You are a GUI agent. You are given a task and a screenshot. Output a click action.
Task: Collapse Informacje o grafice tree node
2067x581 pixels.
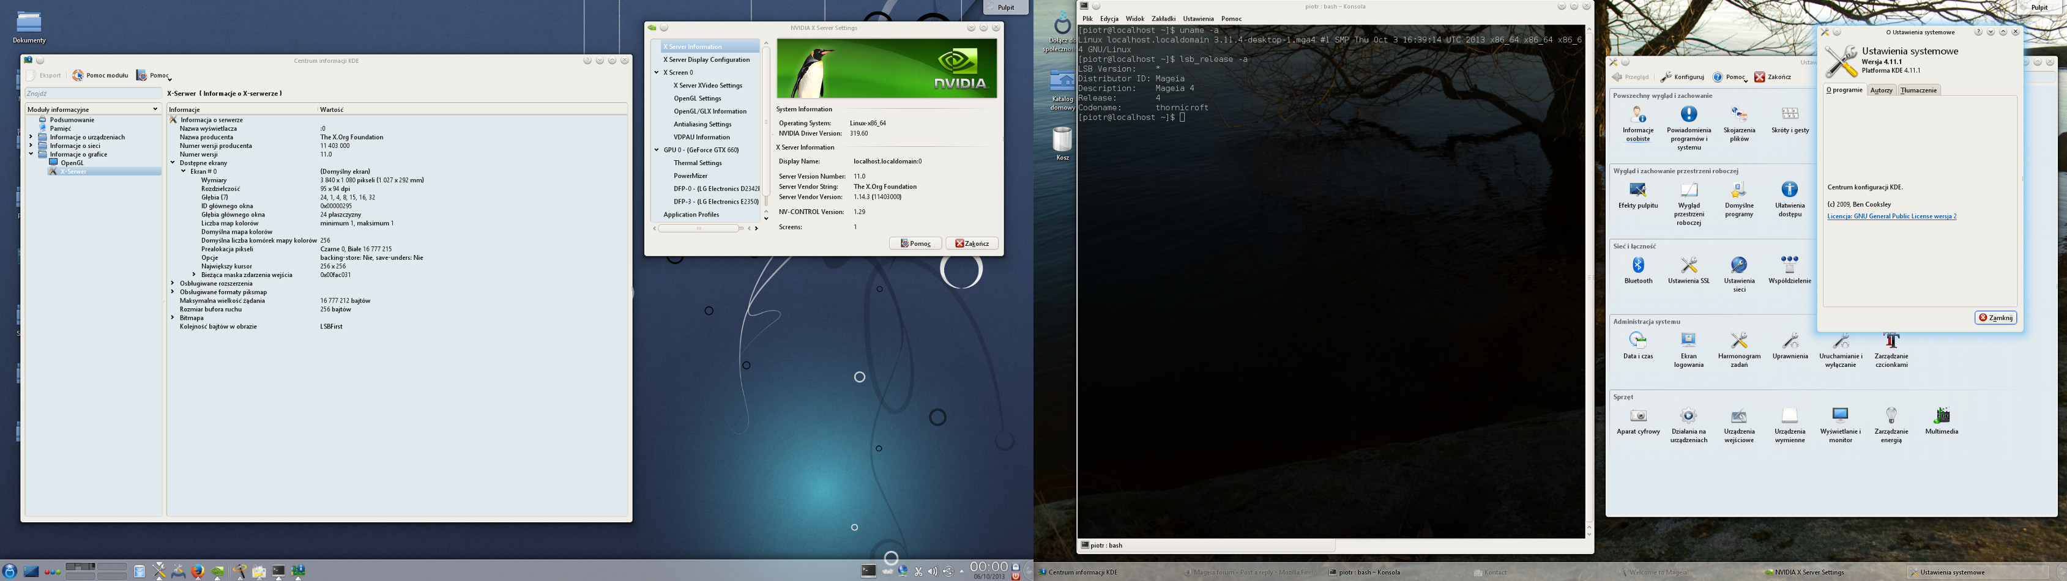(31, 154)
